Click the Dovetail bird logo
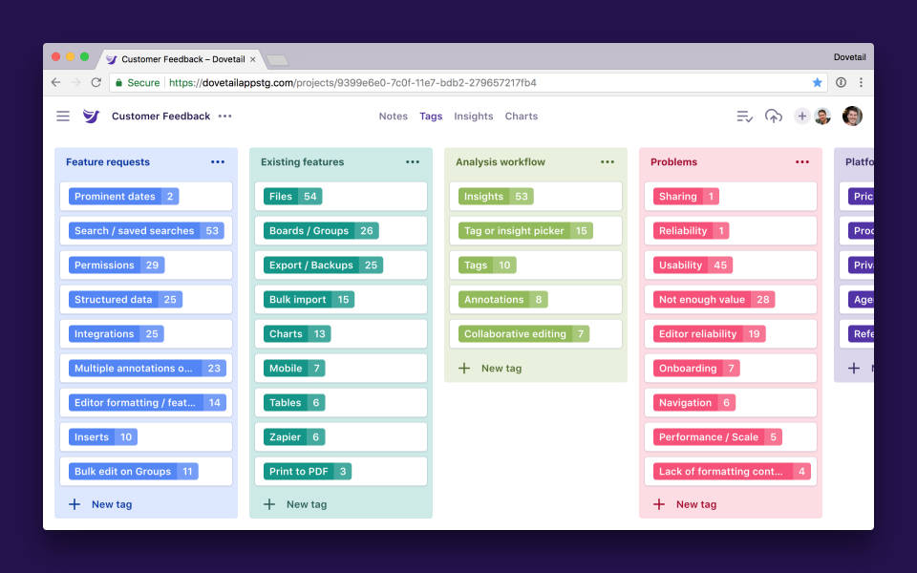The image size is (917, 573). (x=91, y=116)
